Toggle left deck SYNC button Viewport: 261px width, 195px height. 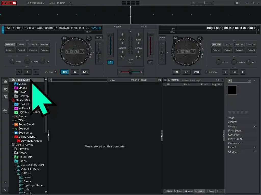click(85, 72)
